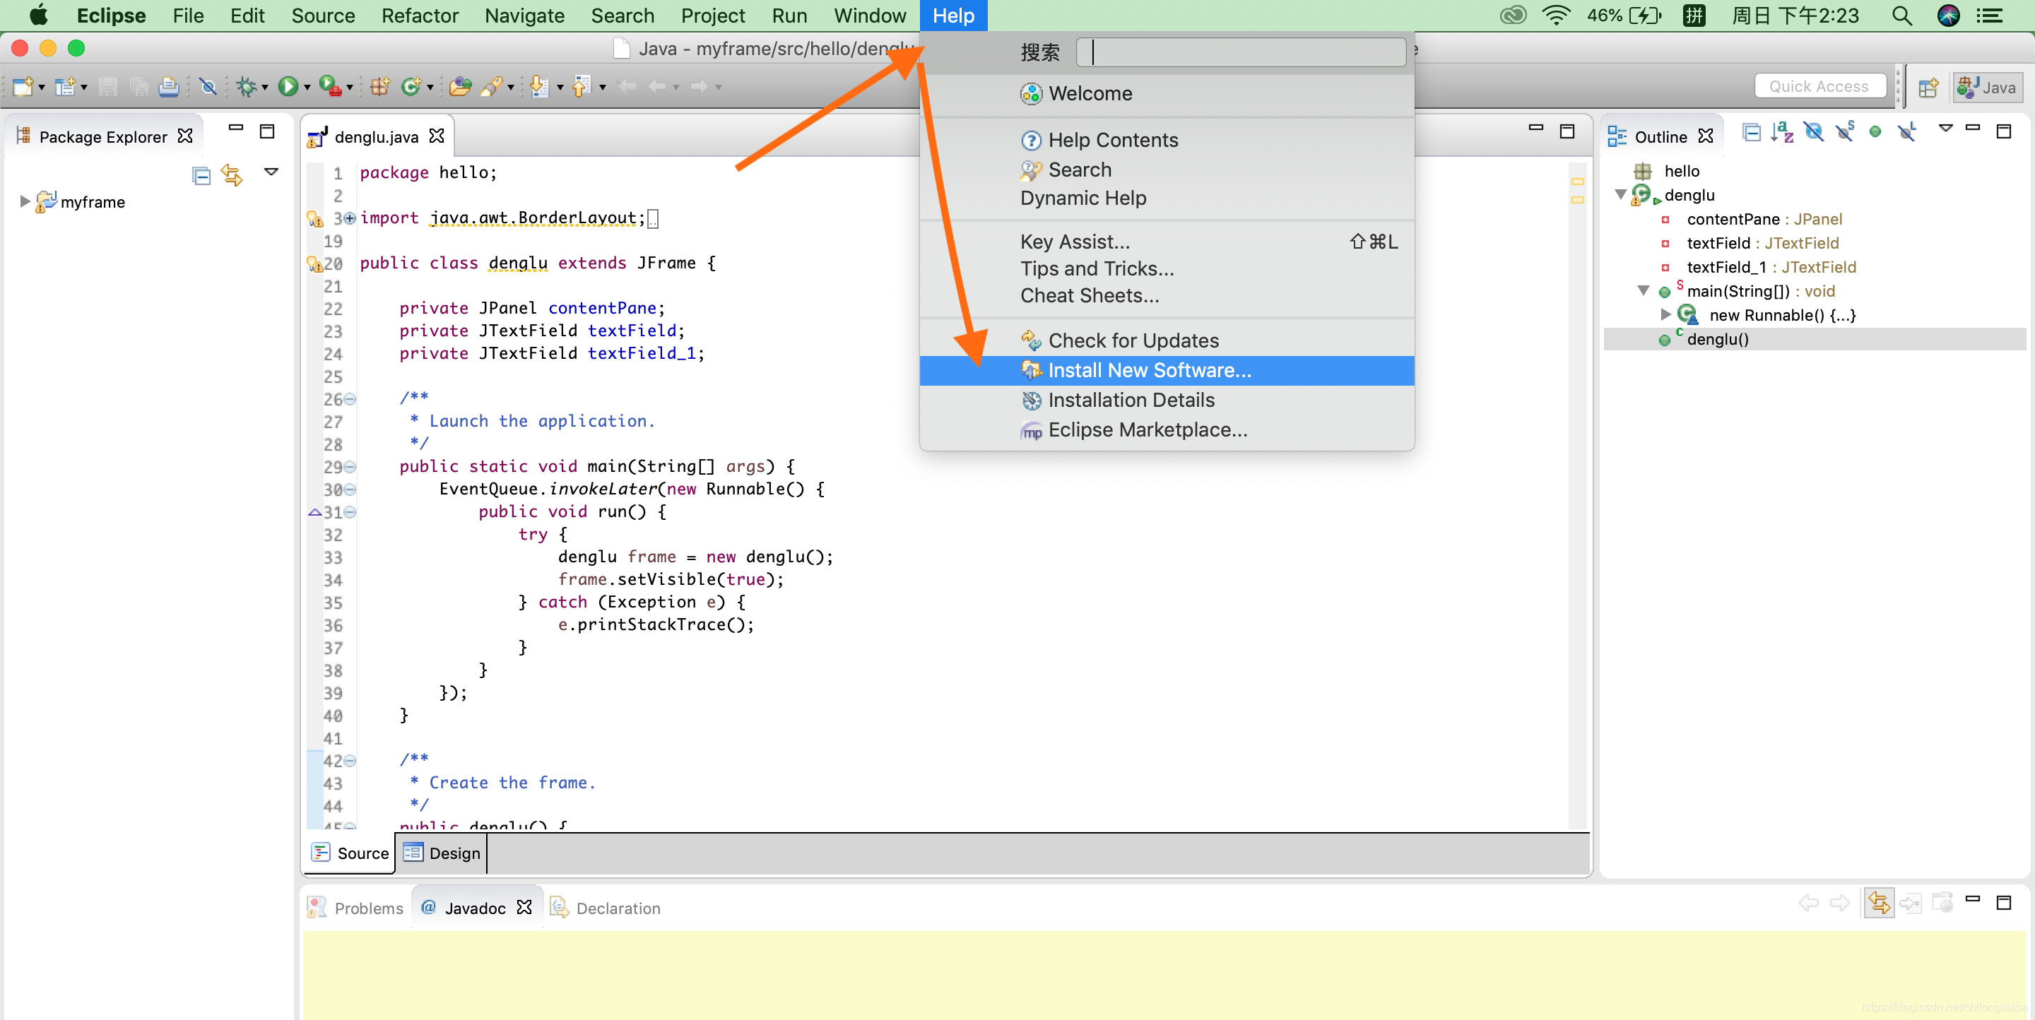Image resolution: width=2035 pixels, height=1020 pixels.
Task: Select Installation Details menu item
Action: tap(1167, 401)
